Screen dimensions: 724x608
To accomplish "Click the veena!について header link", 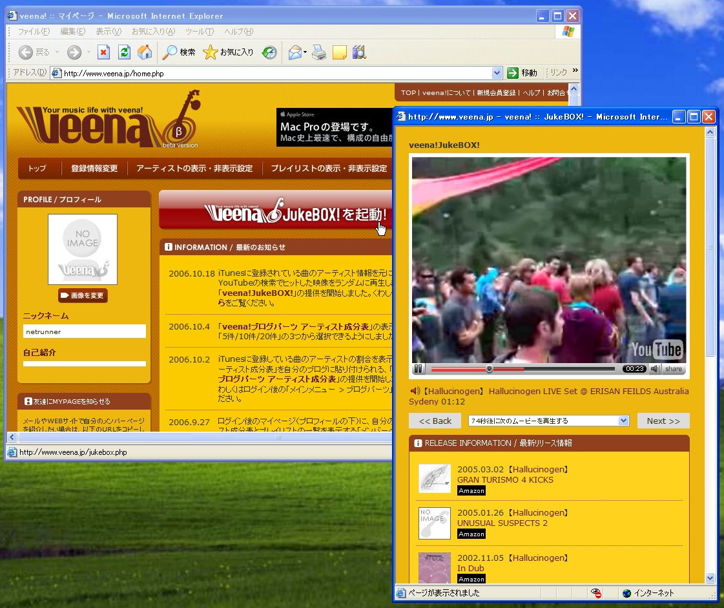I will [x=446, y=92].
